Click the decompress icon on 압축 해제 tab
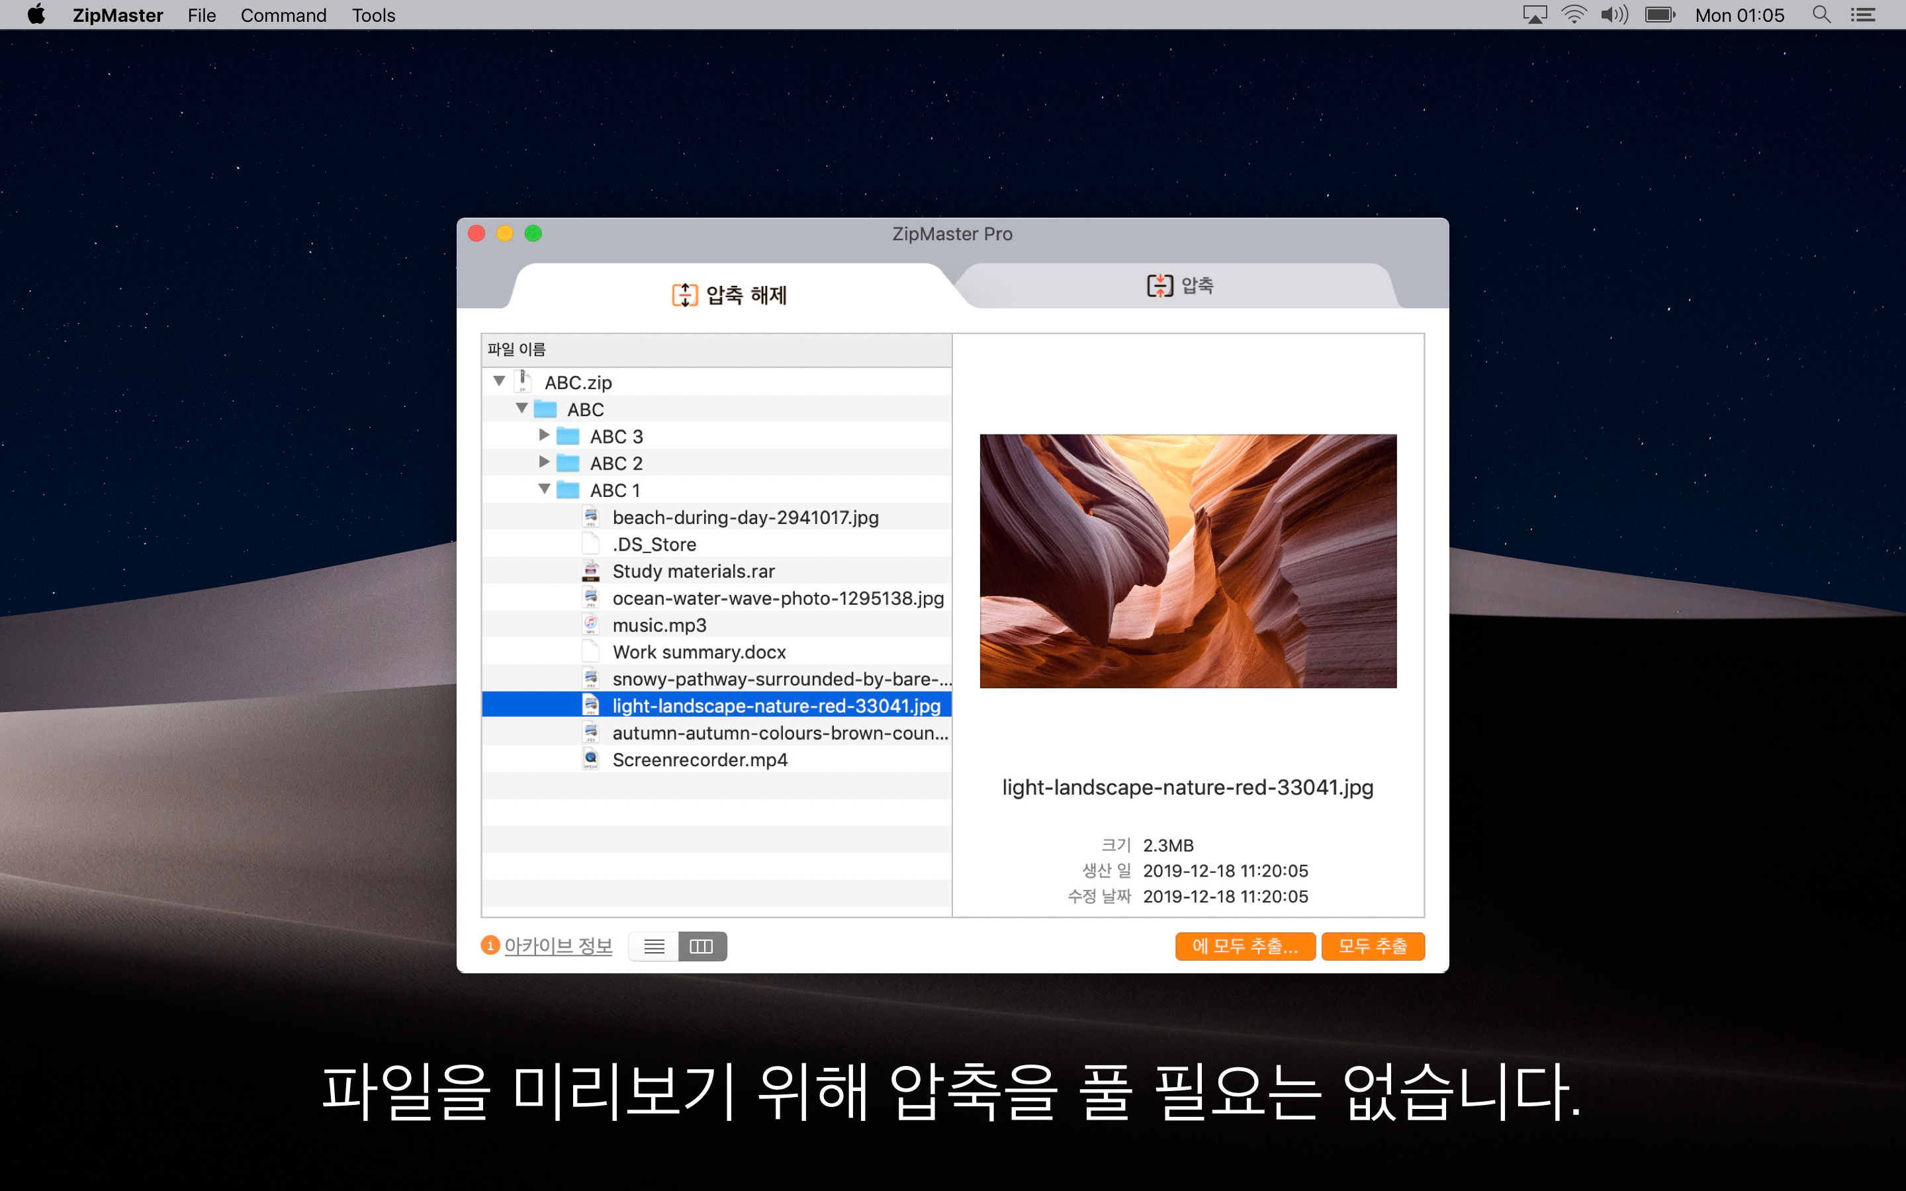Image resolution: width=1906 pixels, height=1191 pixels. 684,294
